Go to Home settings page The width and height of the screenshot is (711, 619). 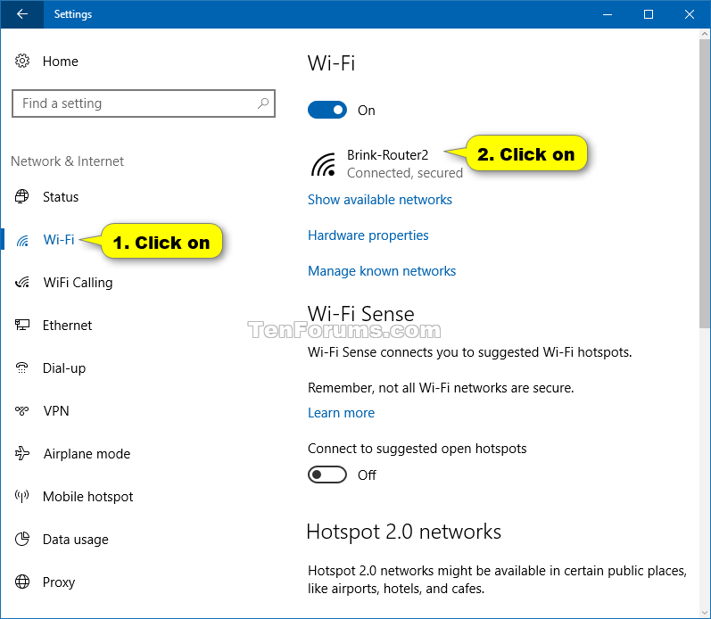[x=61, y=62]
